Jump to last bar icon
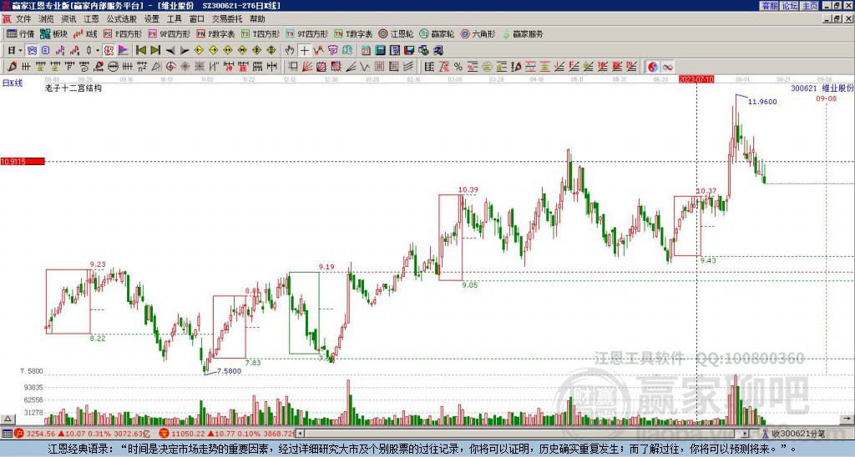This screenshot has width=855, height=457. [x=155, y=51]
